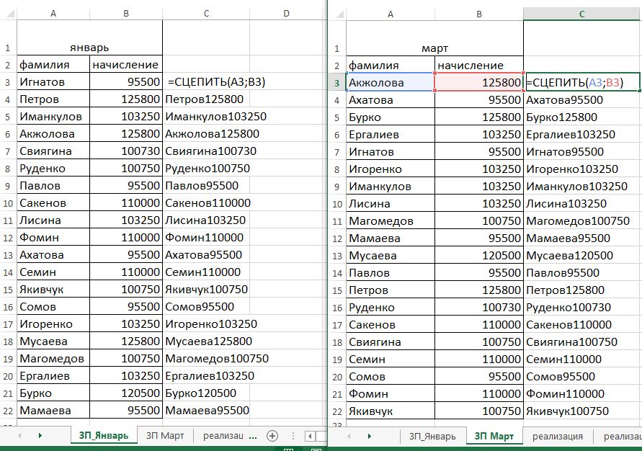The width and height of the screenshot is (642, 451).
Task: Select the active ЗП_Январь tab in left window
Action: click(104, 435)
